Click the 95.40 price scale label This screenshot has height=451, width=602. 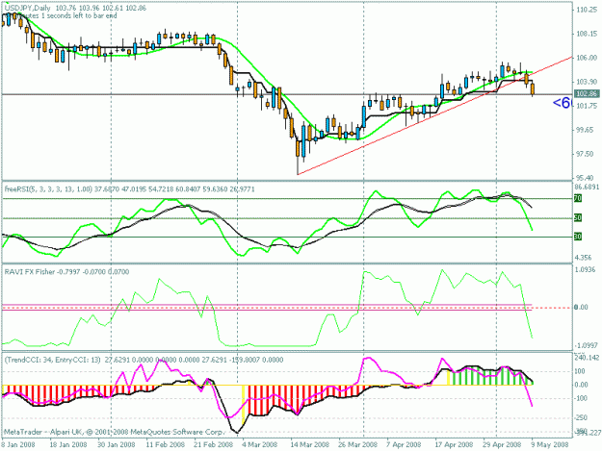click(x=587, y=178)
